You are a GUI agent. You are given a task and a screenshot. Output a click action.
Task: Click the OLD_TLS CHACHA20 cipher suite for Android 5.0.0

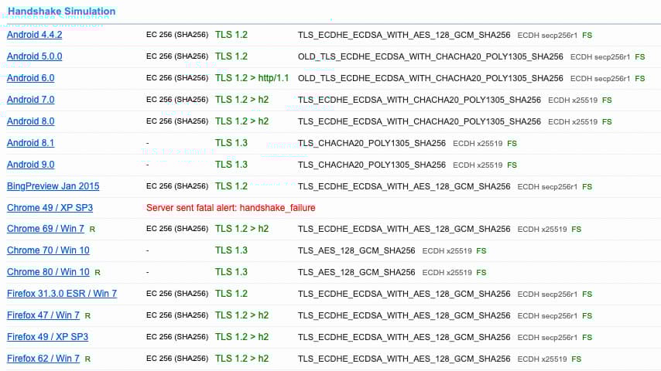tap(430, 57)
